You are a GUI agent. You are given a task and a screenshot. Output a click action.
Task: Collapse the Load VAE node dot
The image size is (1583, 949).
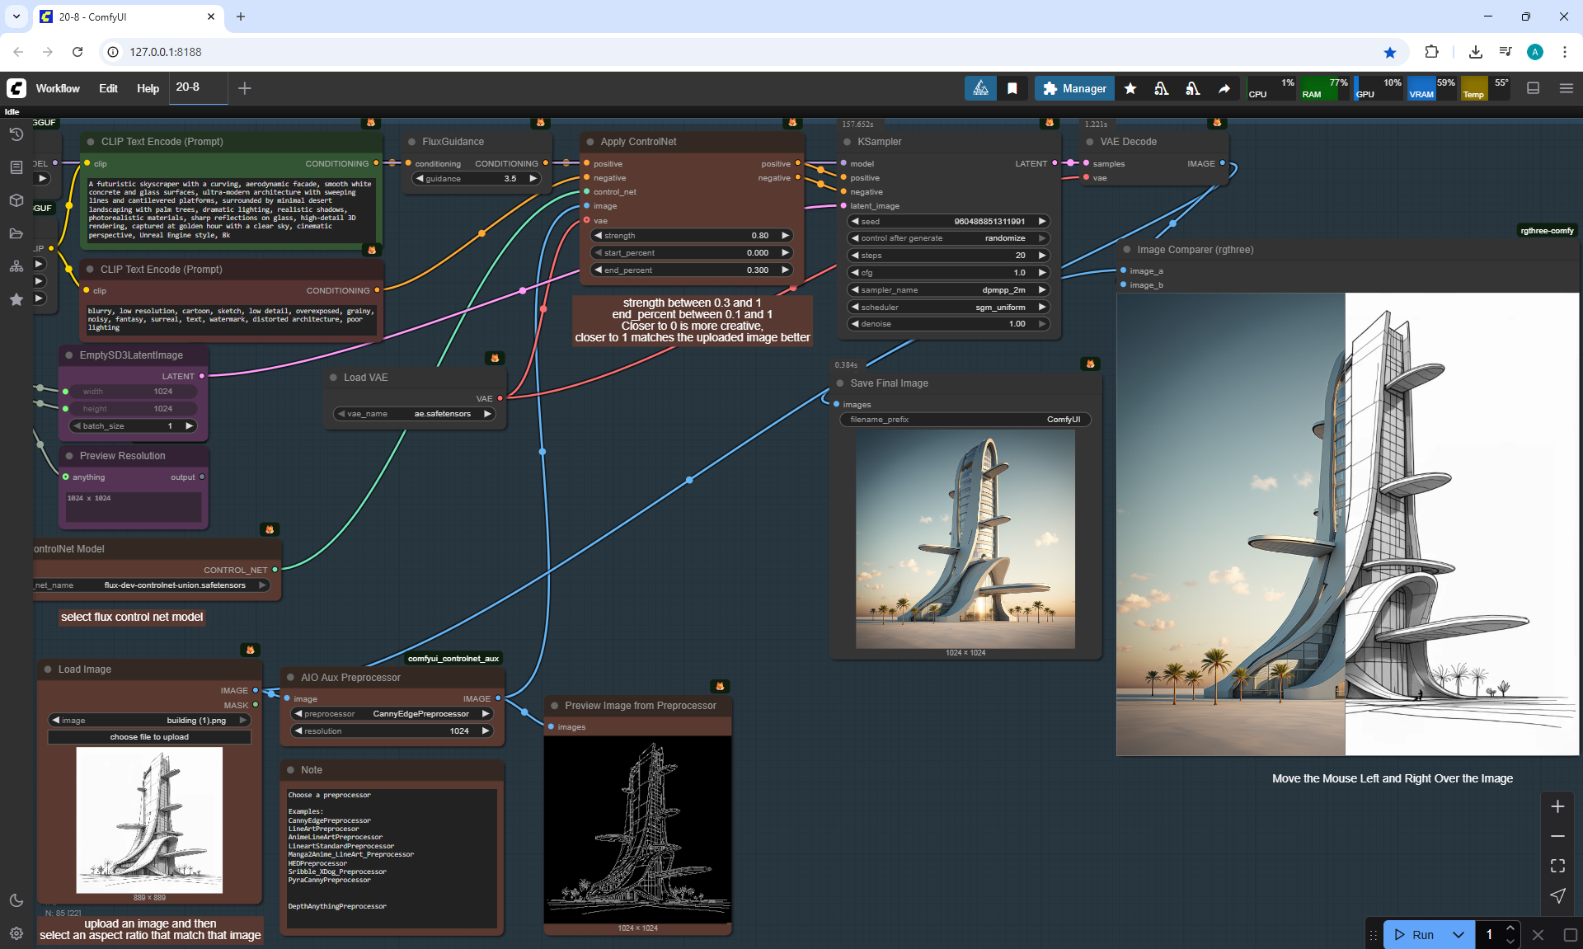tap(333, 378)
